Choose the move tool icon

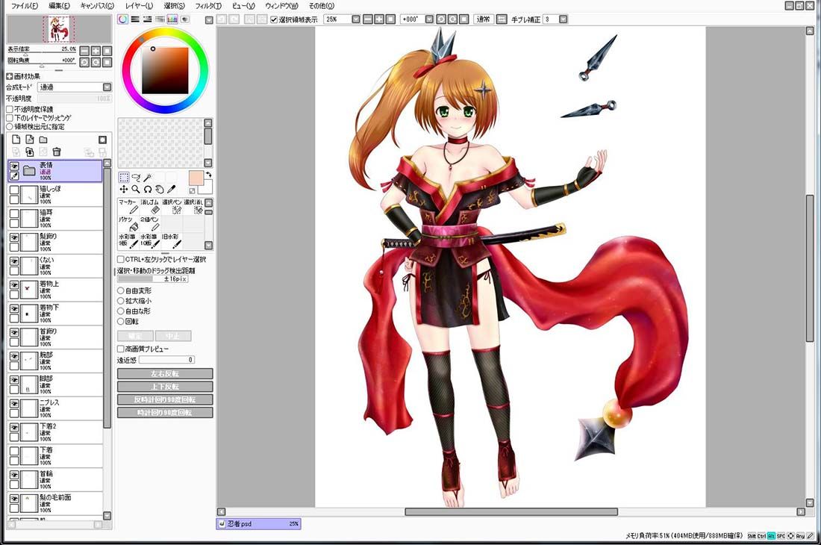point(124,189)
